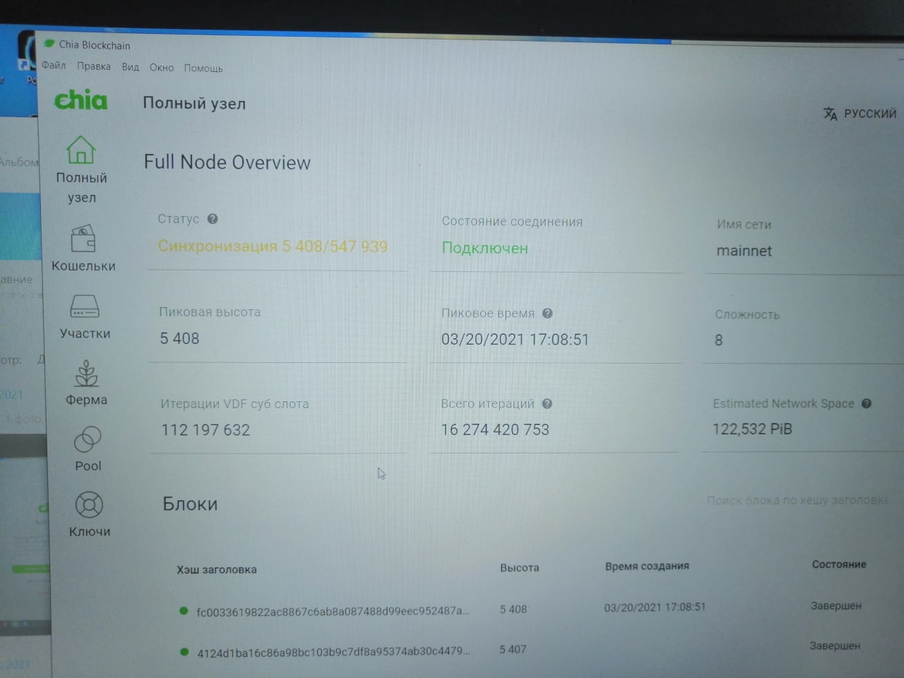
Task: Click green status dot of block 5 407
Action: click(x=184, y=652)
